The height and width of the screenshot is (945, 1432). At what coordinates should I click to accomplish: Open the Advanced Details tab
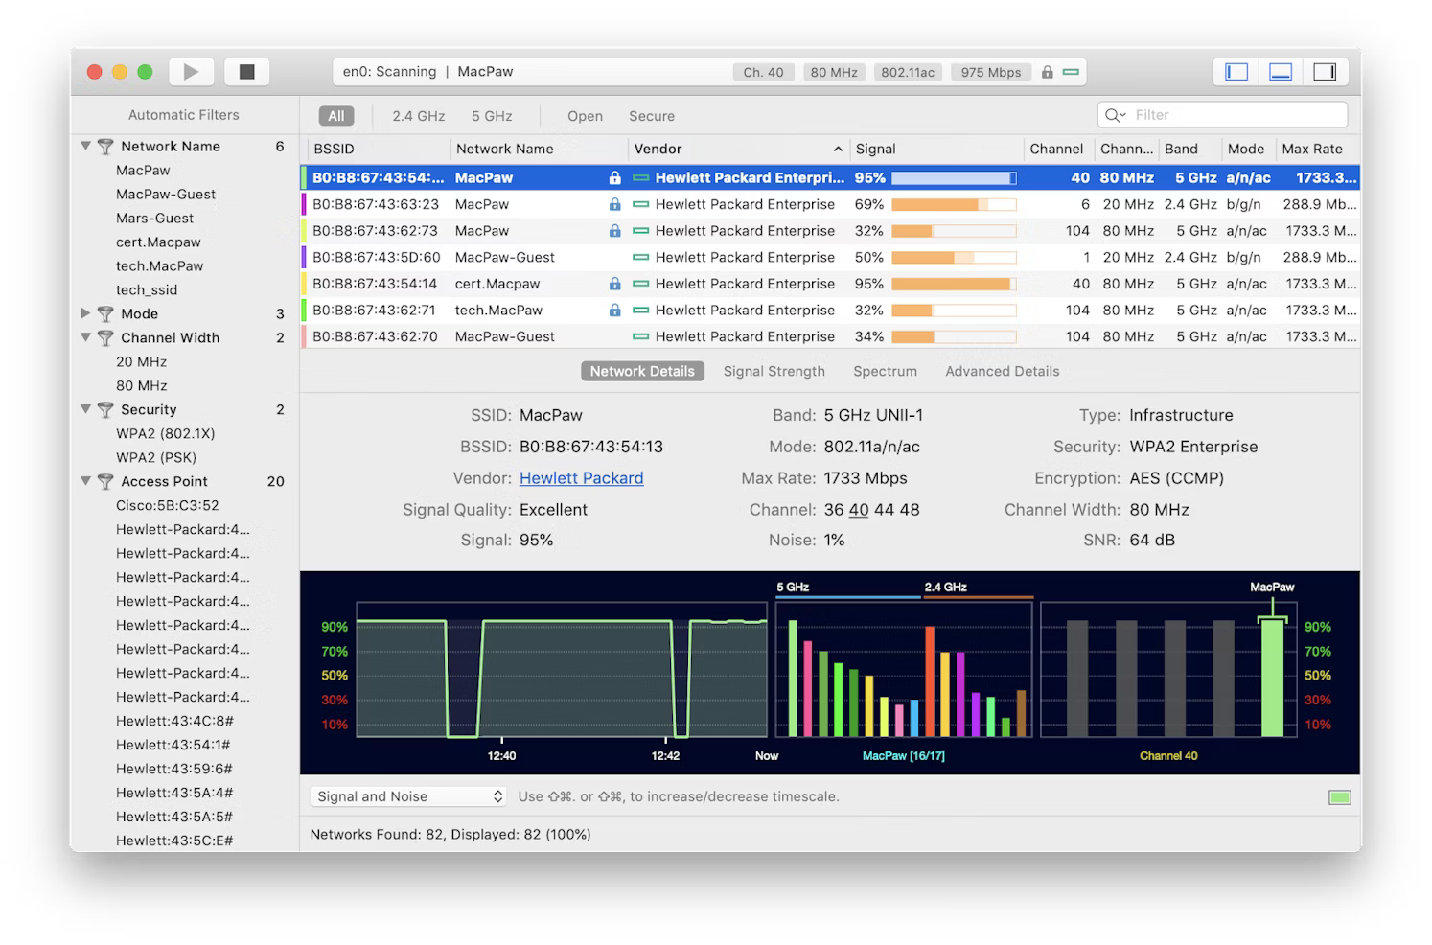pyautogui.click(x=1002, y=371)
